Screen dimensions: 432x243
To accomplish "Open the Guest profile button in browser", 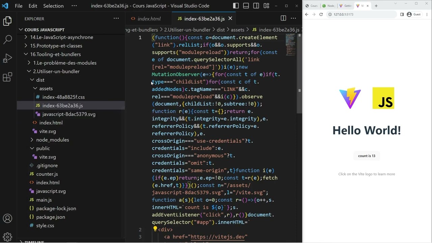I will (x=414, y=15).
